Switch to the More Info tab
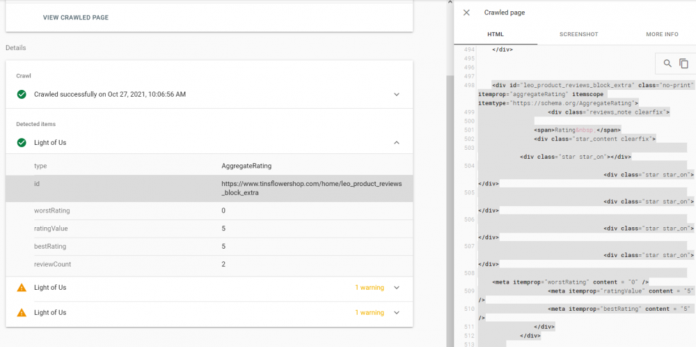 (662, 34)
